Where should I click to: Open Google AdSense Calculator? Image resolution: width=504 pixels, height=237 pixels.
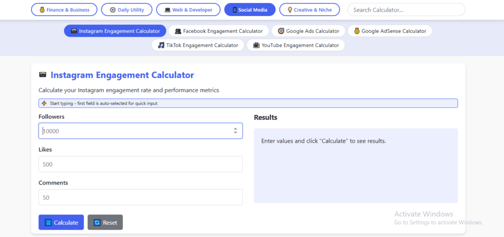tap(390, 31)
